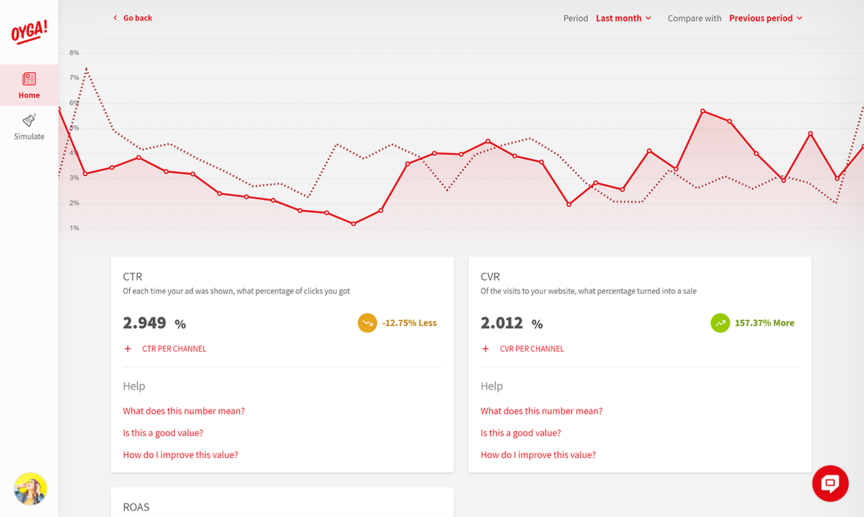
Task: Click the green CVR upward trend icon
Action: pos(720,323)
